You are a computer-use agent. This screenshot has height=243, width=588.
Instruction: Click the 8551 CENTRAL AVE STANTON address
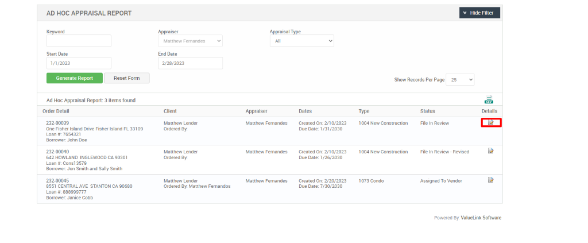point(89,186)
